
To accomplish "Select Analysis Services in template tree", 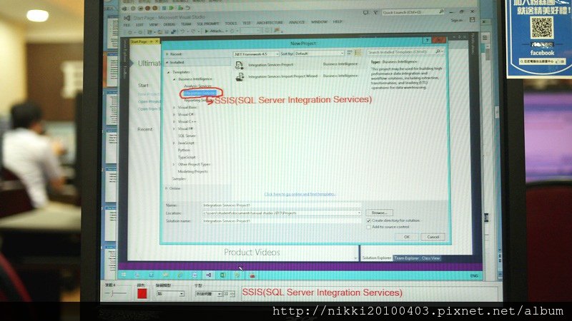I will pos(198,86).
